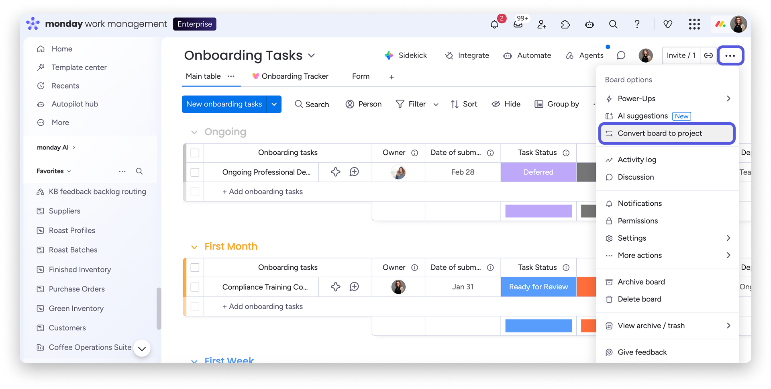Click + Add onboarding tasks in Ongoing group
Screen dimensions: 771x389
pos(263,192)
